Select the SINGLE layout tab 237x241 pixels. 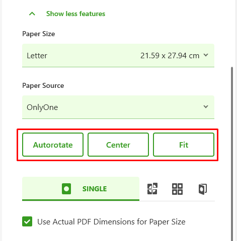point(81,189)
